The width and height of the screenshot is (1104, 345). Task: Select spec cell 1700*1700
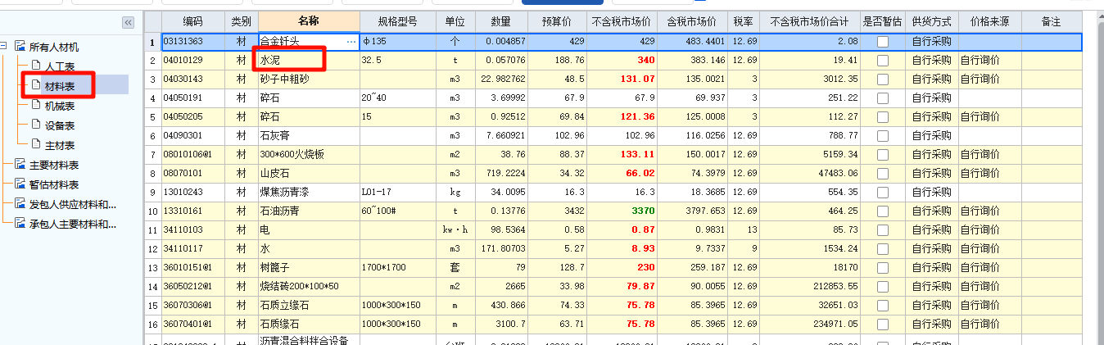(397, 268)
